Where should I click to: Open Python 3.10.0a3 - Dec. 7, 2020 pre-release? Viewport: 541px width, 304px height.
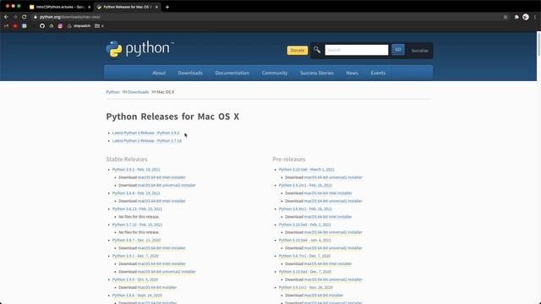click(304, 272)
